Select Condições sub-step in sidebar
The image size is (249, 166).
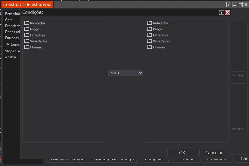pyautogui.click(x=13, y=45)
